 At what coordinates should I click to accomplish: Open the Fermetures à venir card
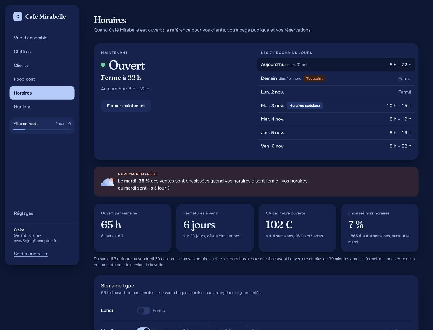[x=215, y=228]
